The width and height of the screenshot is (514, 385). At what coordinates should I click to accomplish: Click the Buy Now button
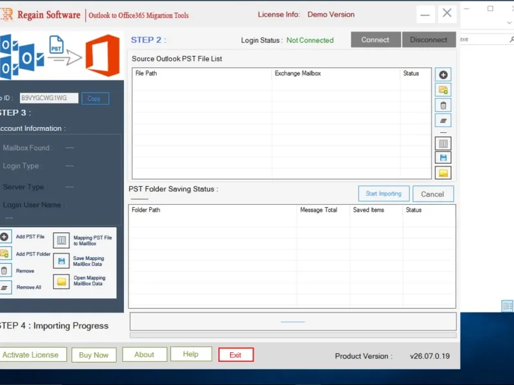click(x=94, y=355)
